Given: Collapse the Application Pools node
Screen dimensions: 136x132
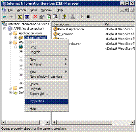Looking at the screenshot, I should click(10, 33).
